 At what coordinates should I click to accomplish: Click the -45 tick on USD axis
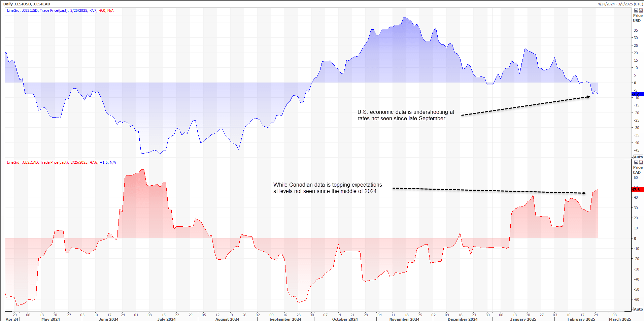(x=636, y=150)
